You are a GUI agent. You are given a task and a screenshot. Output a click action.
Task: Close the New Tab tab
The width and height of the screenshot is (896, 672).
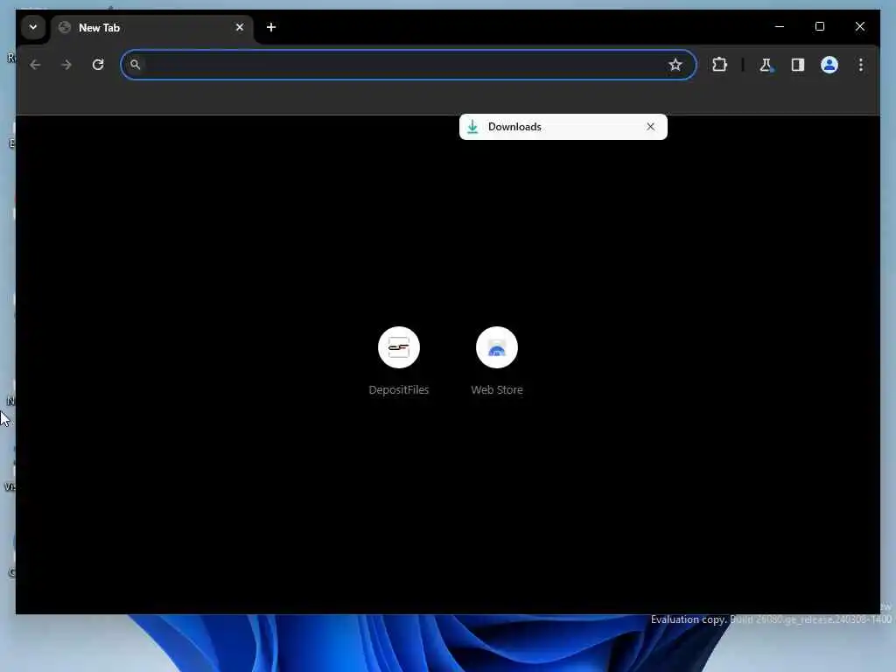(240, 27)
